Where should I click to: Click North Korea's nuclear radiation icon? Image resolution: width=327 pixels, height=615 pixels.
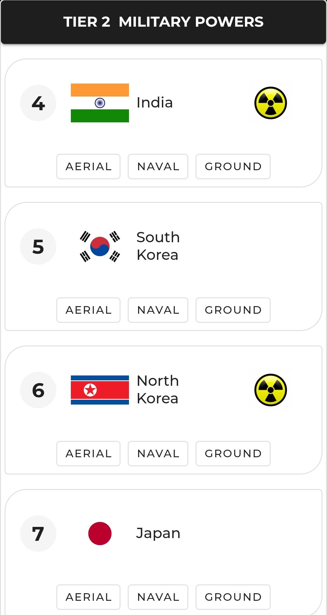click(270, 390)
